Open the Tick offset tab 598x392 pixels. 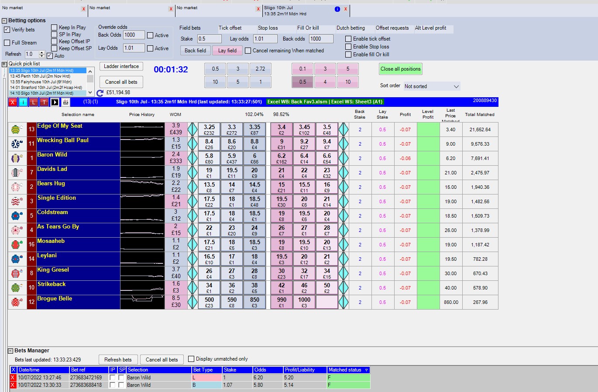point(230,28)
